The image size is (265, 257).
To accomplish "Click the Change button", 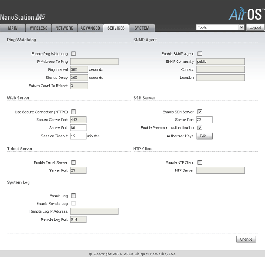I will (246, 239).
